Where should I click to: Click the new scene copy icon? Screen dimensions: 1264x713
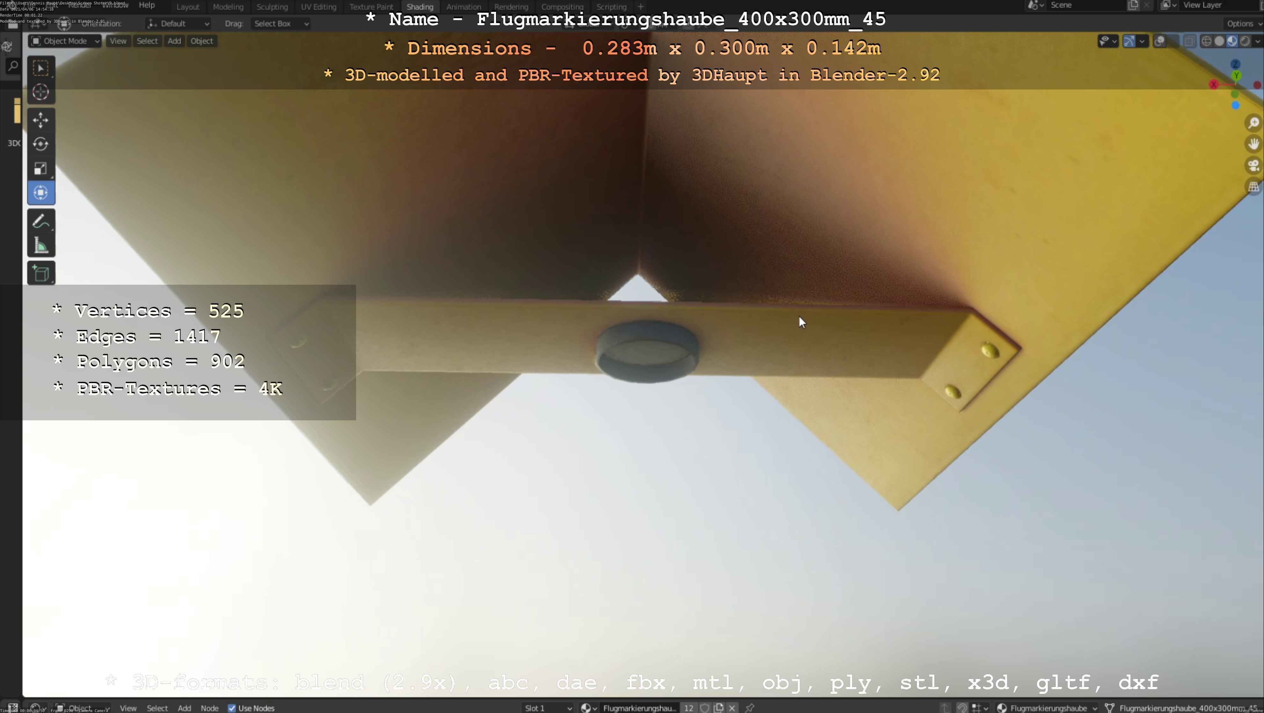1133,5
